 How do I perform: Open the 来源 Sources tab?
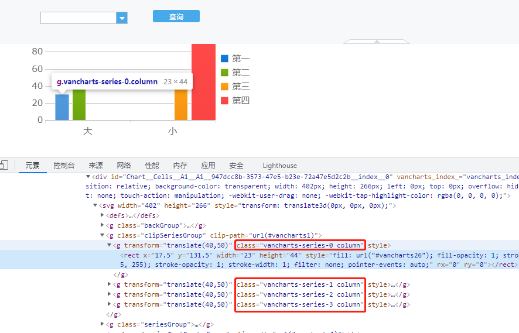(95, 166)
